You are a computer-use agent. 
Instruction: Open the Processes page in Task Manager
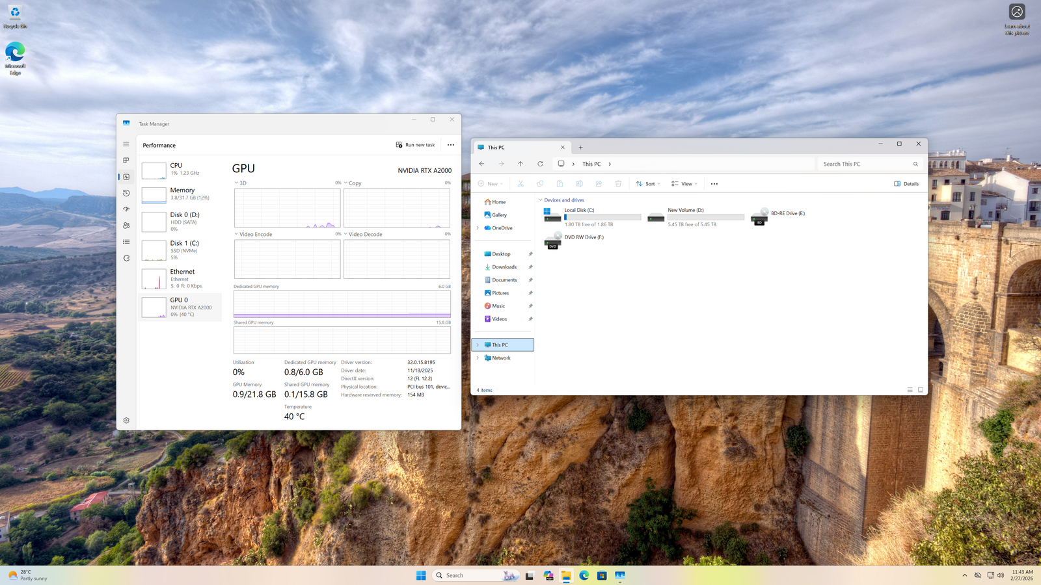point(126,161)
